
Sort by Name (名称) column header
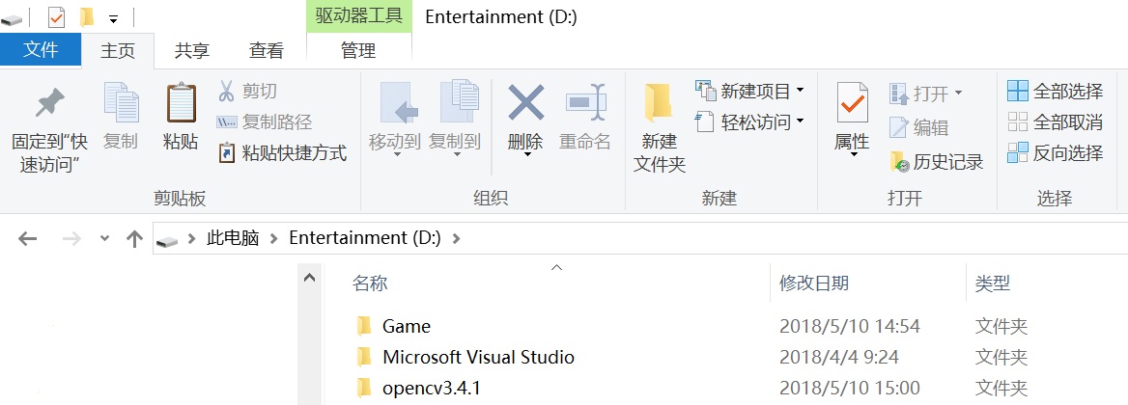370,283
